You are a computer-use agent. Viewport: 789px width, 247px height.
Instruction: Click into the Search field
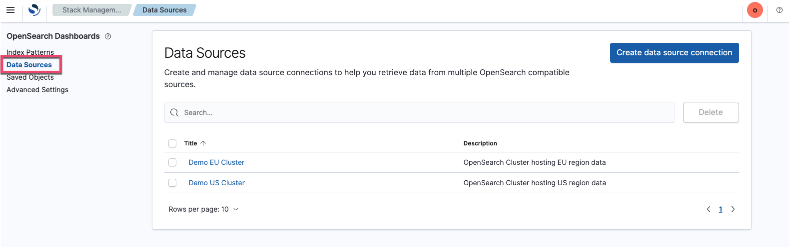click(x=420, y=113)
